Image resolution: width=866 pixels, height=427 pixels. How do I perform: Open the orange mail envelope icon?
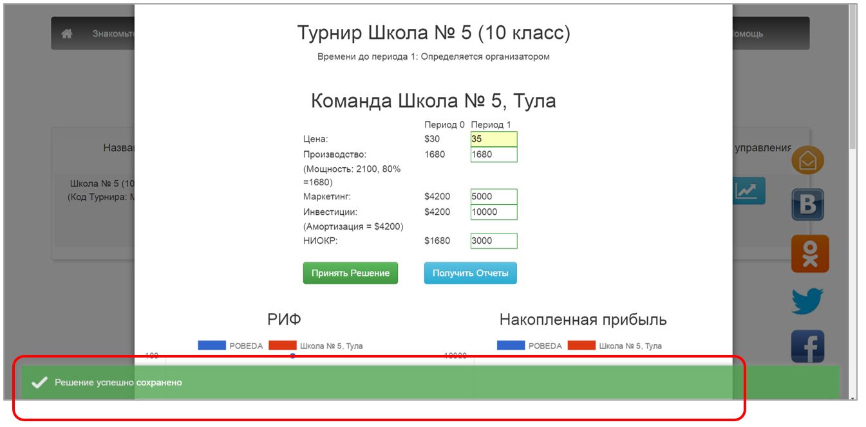click(x=807, y=160)
